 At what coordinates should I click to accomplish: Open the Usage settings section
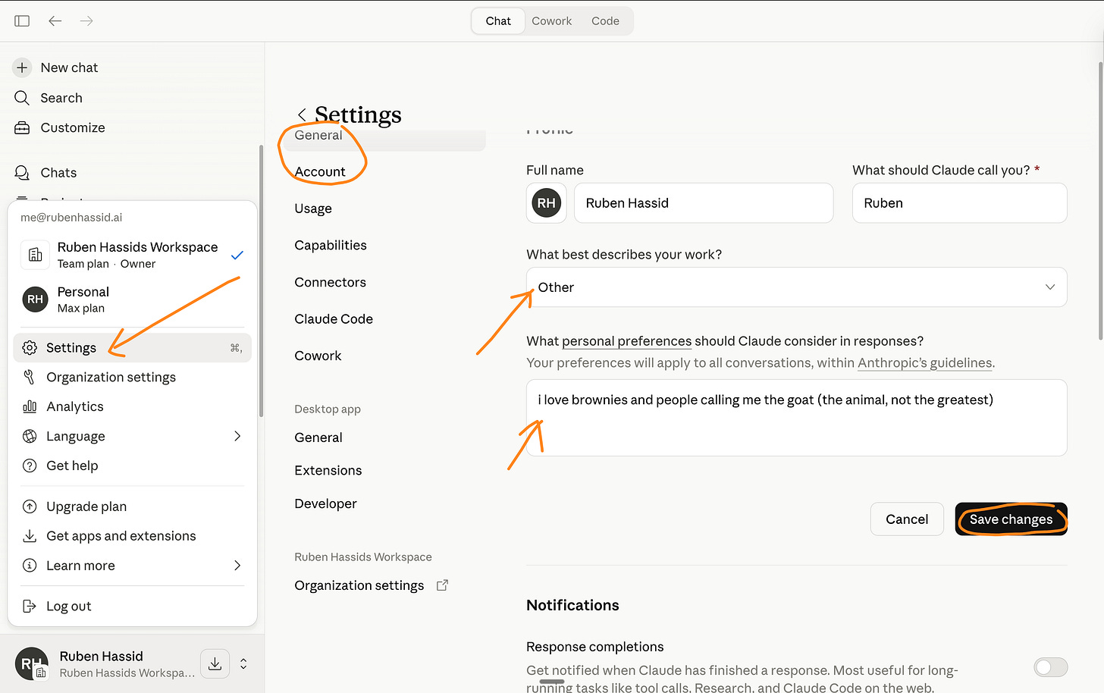[x=313, y=209]
